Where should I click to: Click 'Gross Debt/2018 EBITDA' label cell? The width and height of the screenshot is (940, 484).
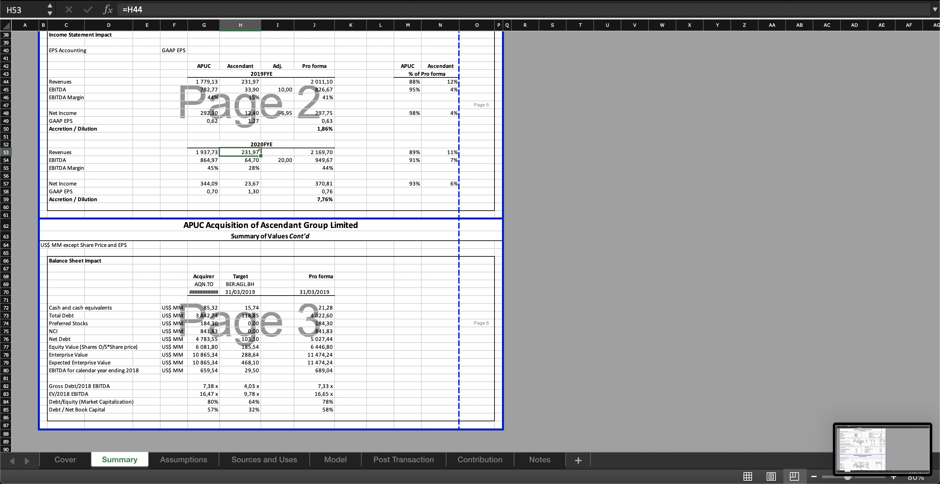coord(79,386)
